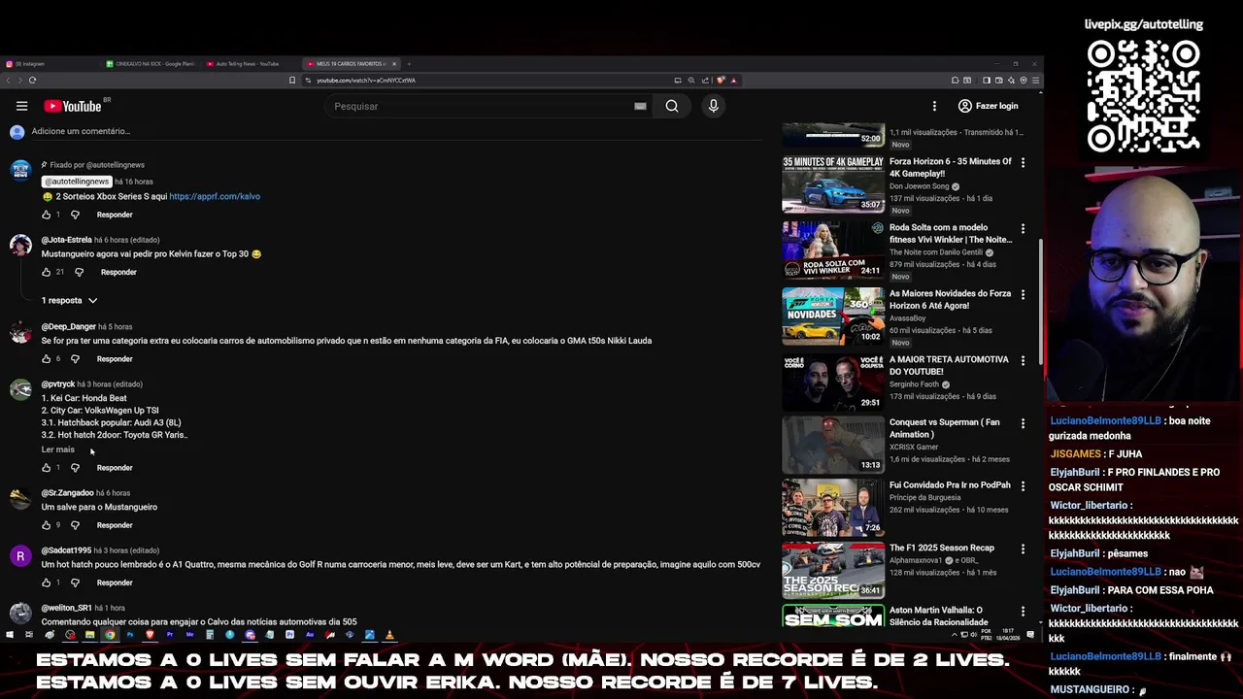Open the Forza Horizon 6 Novidades thumbnail
The height and width of the screenshot is (699, 1243).
(833, 316)
